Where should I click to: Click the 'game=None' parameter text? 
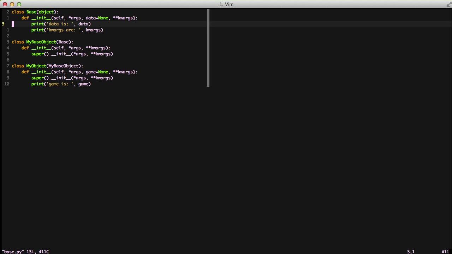click(x=97, y=72)
